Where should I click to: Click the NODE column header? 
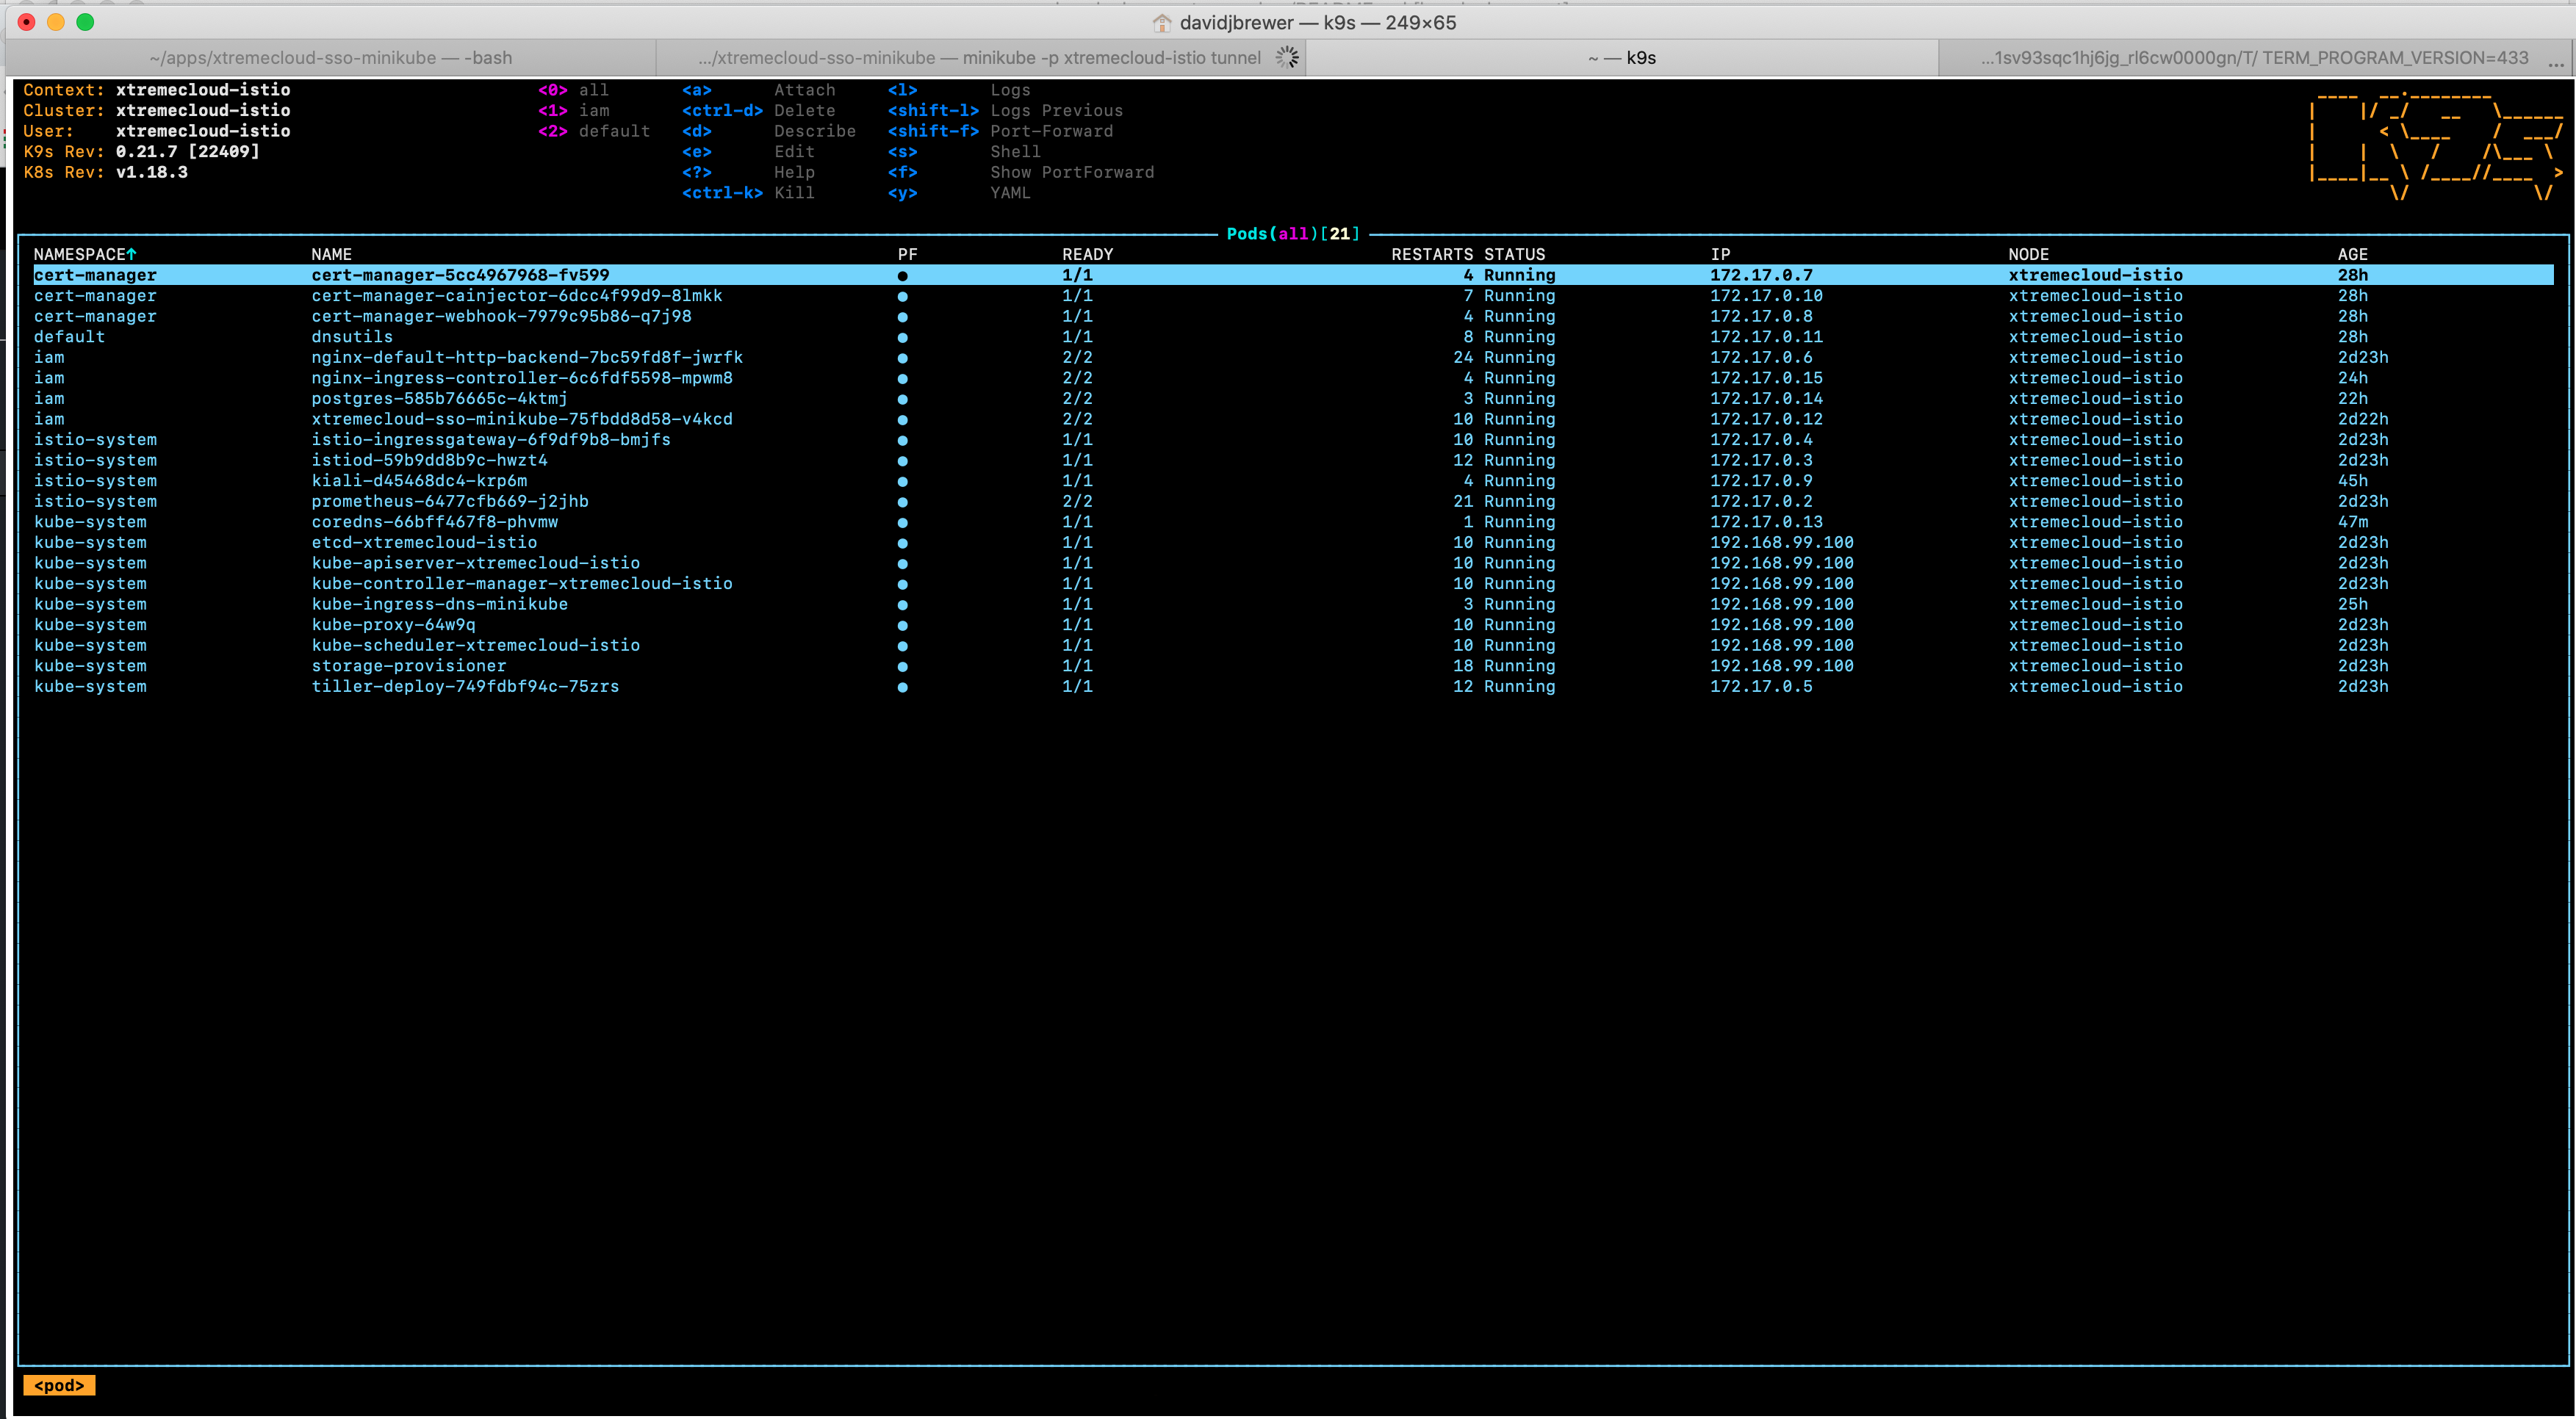click(x=2029, y=254)
